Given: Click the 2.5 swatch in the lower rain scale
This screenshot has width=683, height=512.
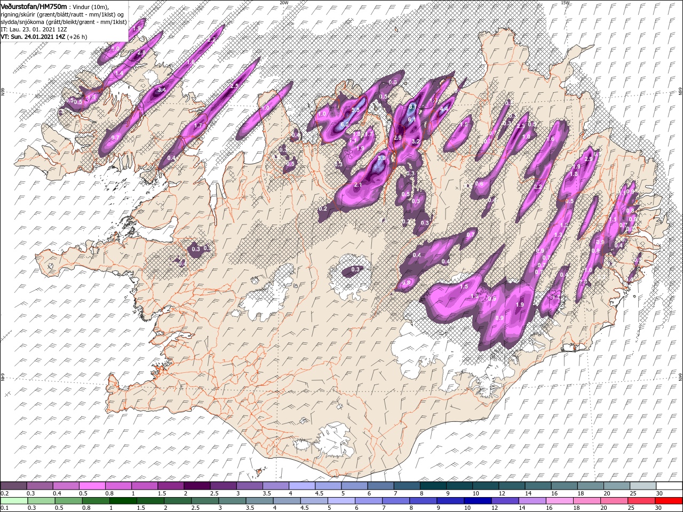Looking at the screenshot, I should [x=204, y=501].
